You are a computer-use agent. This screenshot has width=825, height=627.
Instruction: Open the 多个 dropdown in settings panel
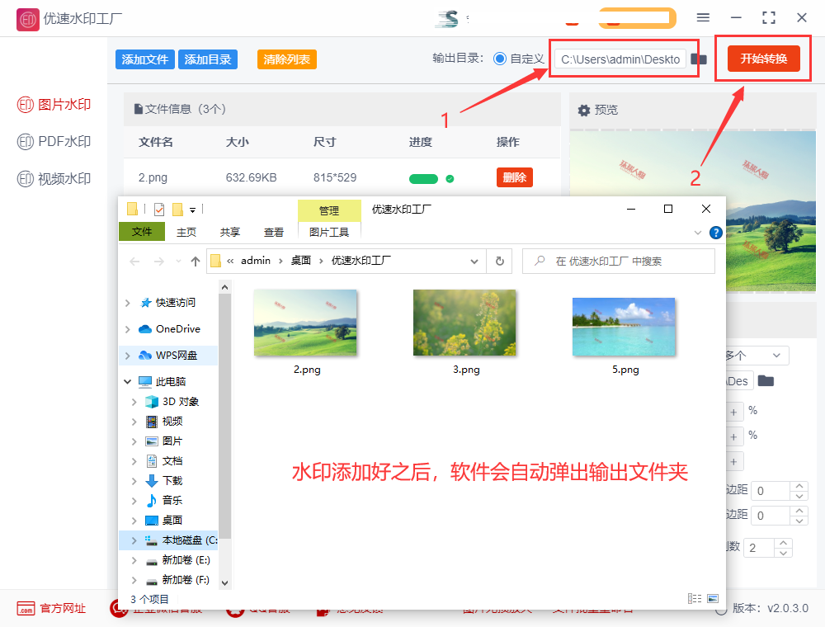tap(757, 356)
